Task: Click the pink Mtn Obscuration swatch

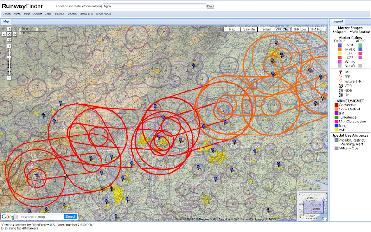Action: tap(337, 122)
